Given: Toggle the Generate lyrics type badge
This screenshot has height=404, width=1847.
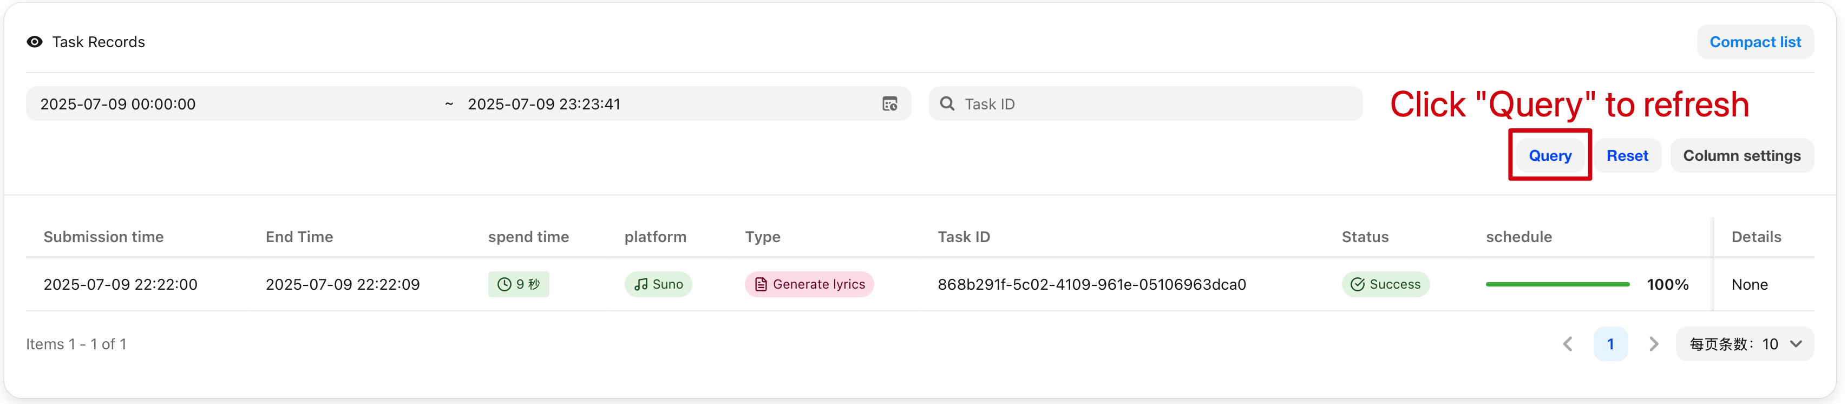Looking at the screenshot, I should coord(809,284).
